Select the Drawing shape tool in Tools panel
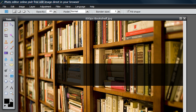196x112 pixels. [x=11, y=76]
